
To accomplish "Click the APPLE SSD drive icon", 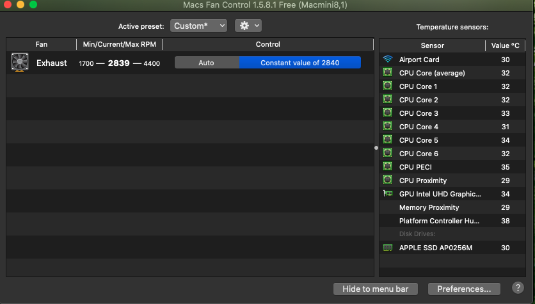I will tap(388, 248).
